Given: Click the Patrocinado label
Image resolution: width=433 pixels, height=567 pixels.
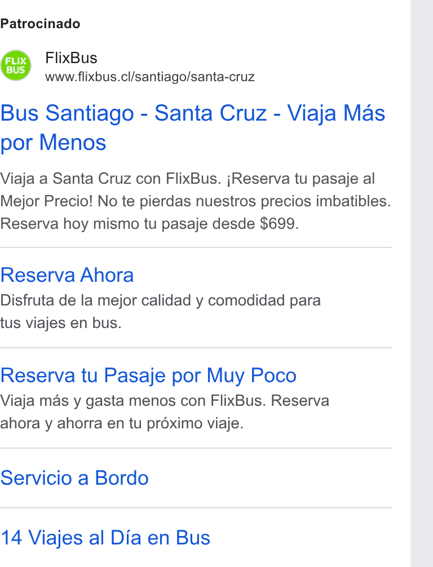Looking at the screenshot, I should 40,24.
